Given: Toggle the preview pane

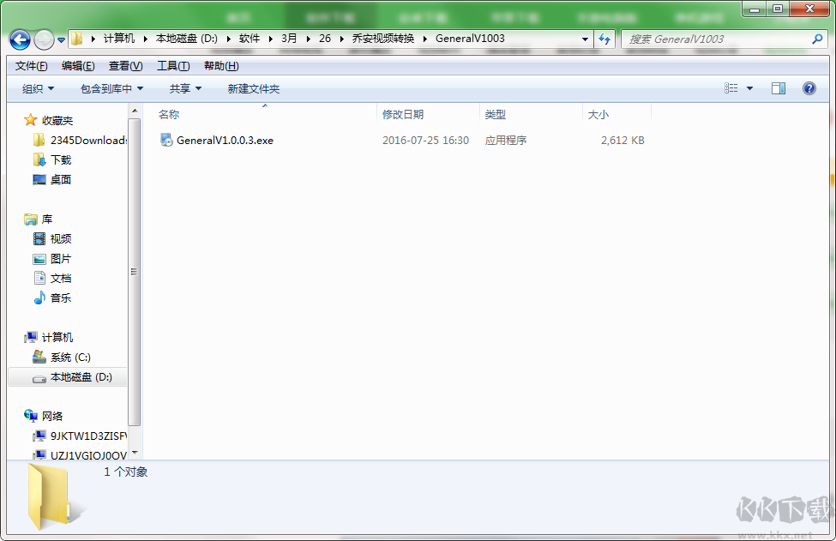Looking at the screenshot, I should [779, 88].
